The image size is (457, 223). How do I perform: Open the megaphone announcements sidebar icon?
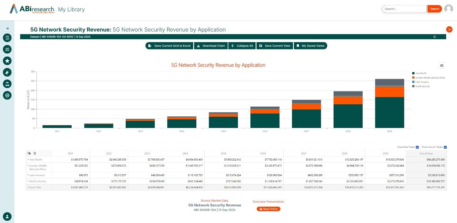[7, 72]
